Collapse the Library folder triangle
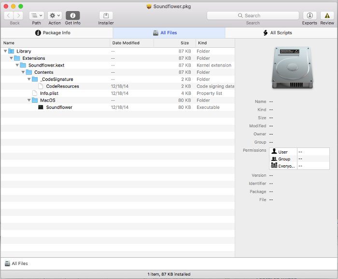Screen dimensions: 338x279 (5, 51)
